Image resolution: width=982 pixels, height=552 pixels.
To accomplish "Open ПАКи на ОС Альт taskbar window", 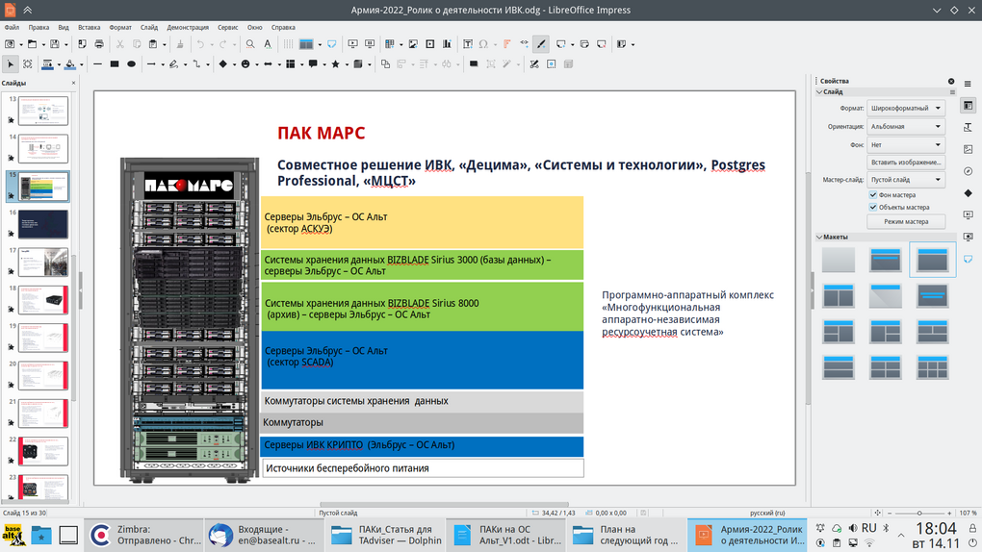I will click(507, 535).
